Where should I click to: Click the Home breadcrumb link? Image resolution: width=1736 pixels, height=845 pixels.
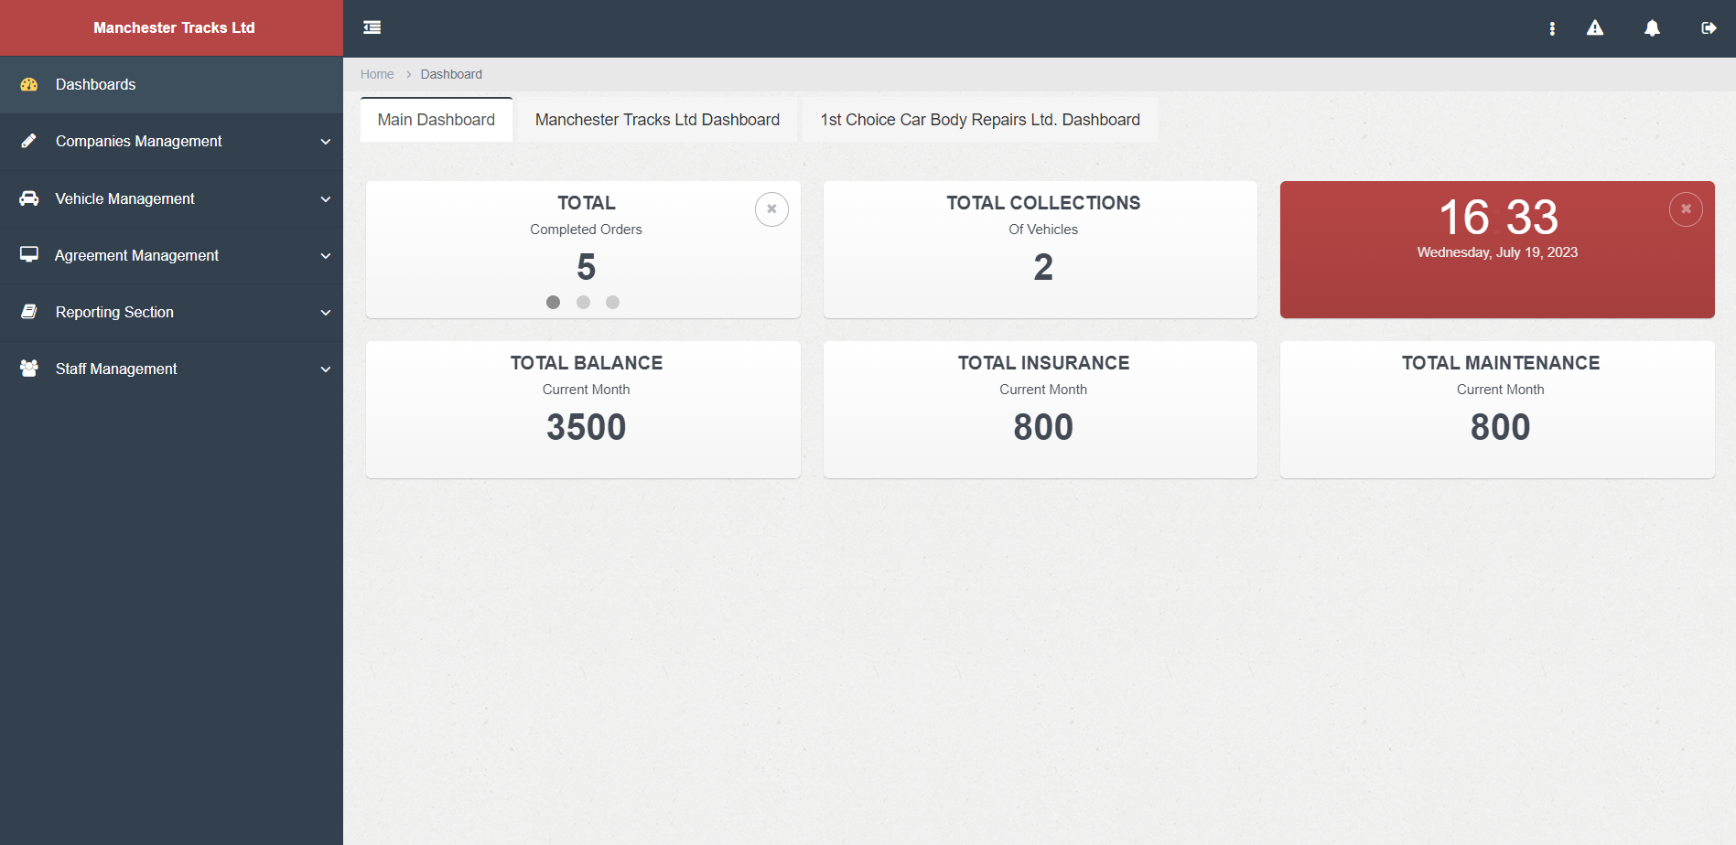tap(377, 74)
